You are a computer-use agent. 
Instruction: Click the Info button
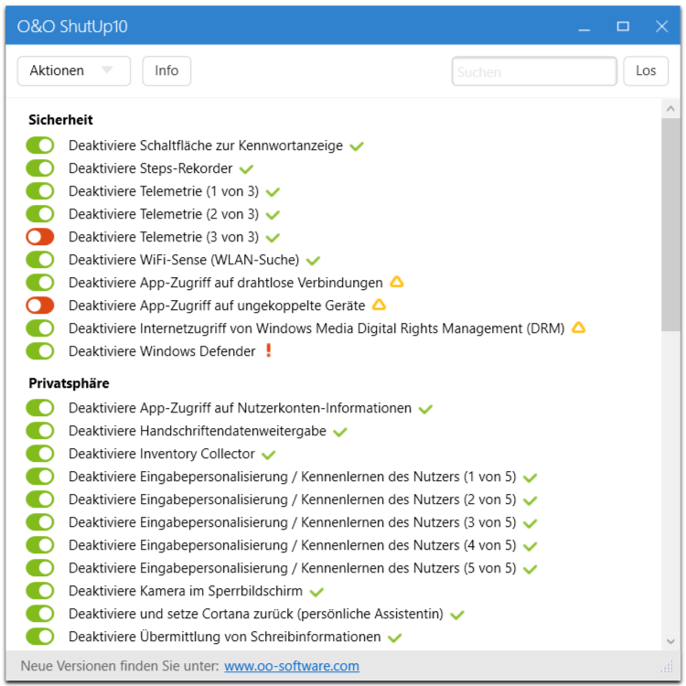pyautogui.click(x=166, y=70)
